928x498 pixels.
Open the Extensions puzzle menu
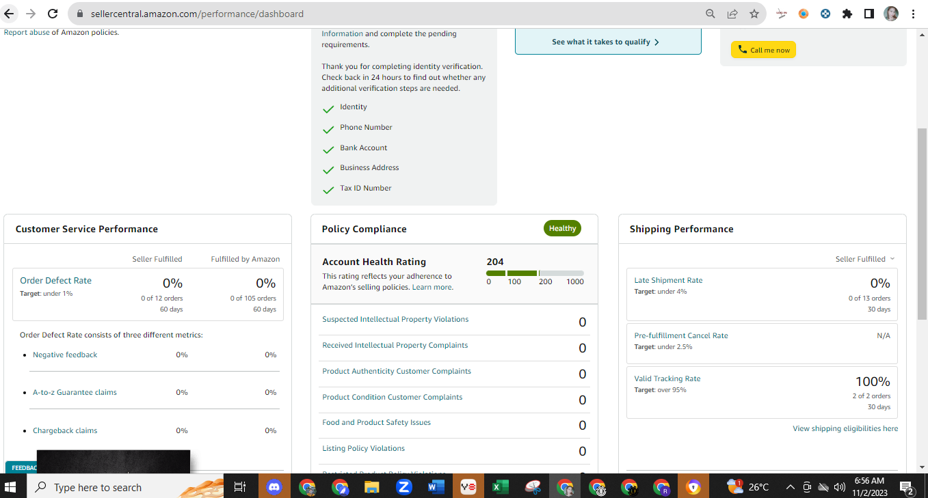point(847,14)
